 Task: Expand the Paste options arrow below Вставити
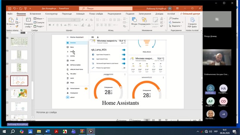pyautogui.click(x=10, y=26)
